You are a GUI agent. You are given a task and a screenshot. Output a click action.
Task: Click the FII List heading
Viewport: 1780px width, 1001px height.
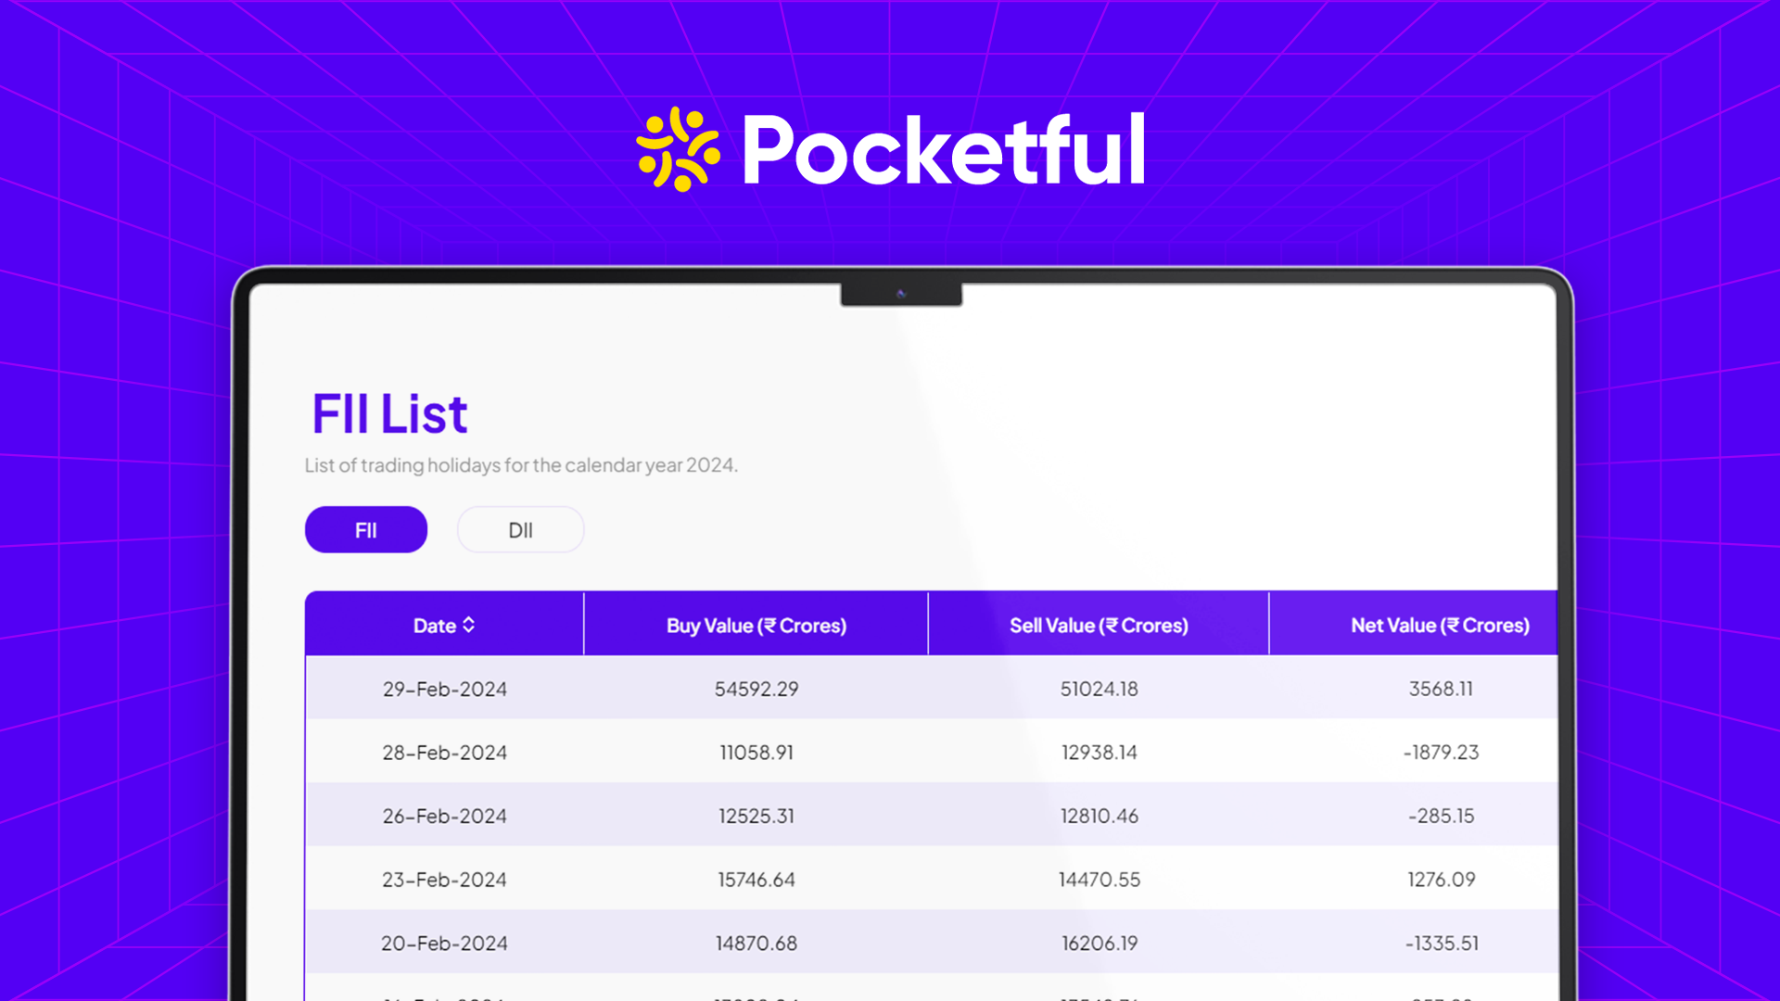(x=389, y=413)
